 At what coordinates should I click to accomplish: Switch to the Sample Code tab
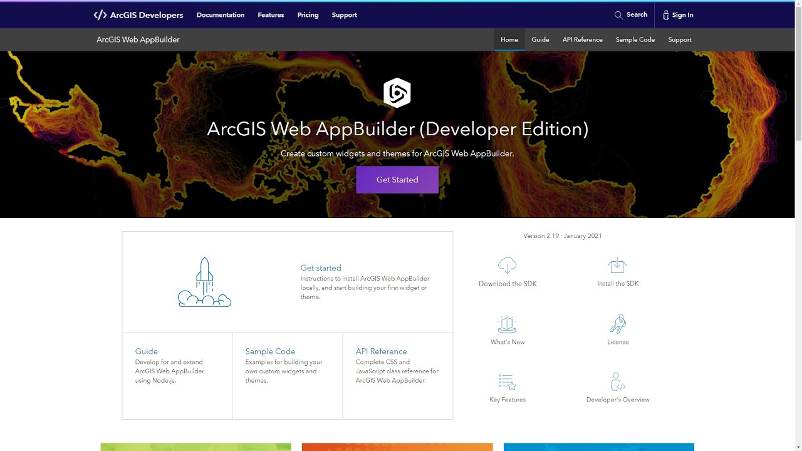(635, 39)
